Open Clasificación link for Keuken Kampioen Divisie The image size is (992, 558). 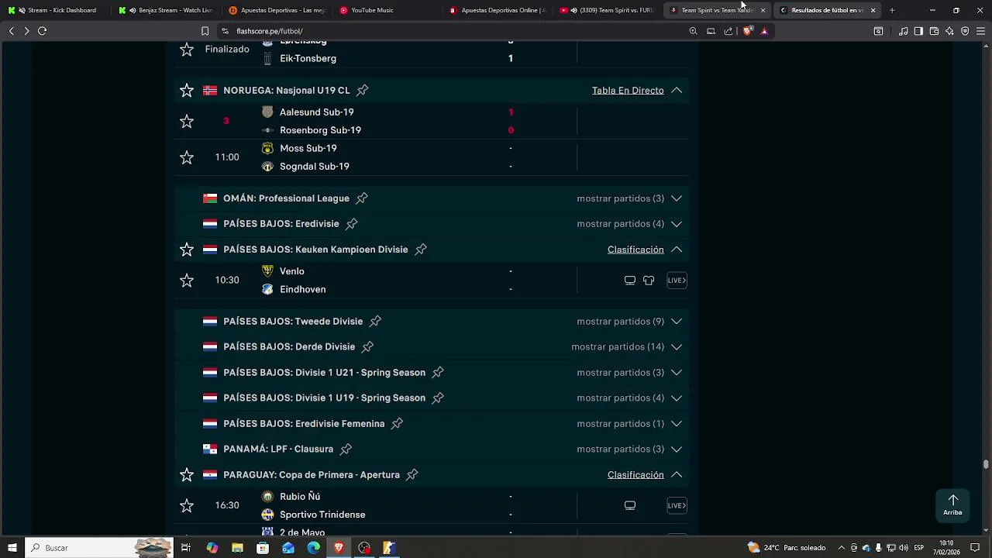tap(635, 250)
